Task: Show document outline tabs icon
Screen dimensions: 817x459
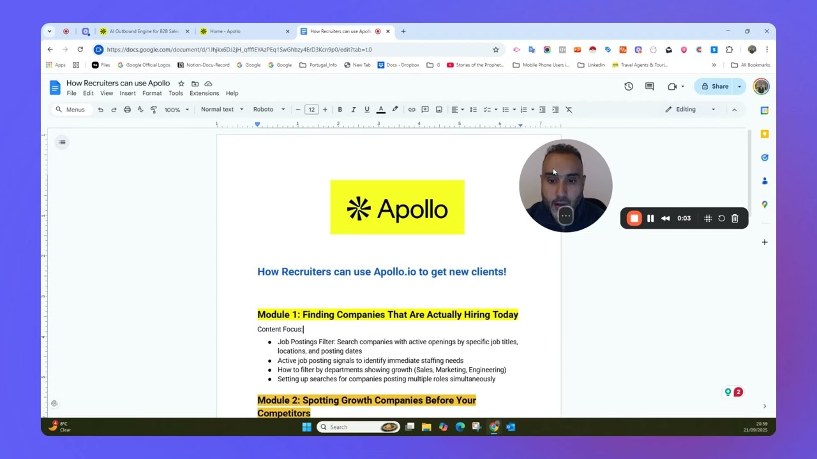Action: 62,142
